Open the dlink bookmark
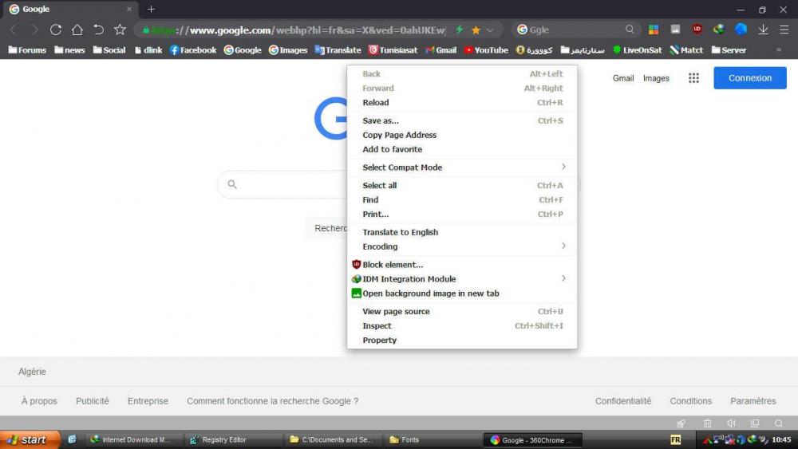The width and height of the screenshot is (798, 449). pyautogui.click(x=148, y=49)
